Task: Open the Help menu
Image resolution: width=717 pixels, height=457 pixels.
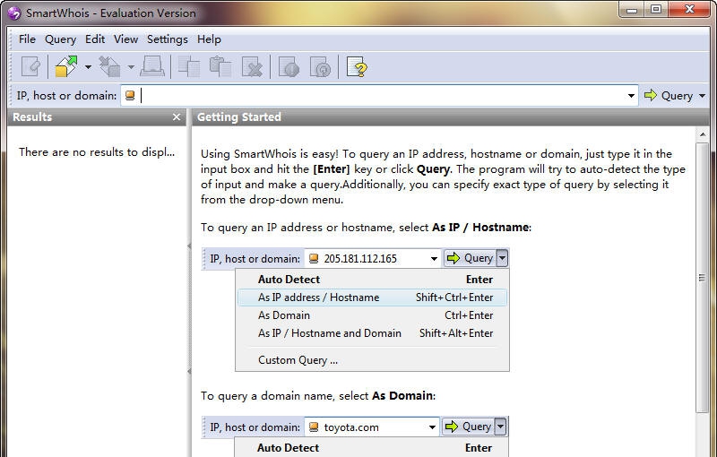Action: [x=209, y=39]
